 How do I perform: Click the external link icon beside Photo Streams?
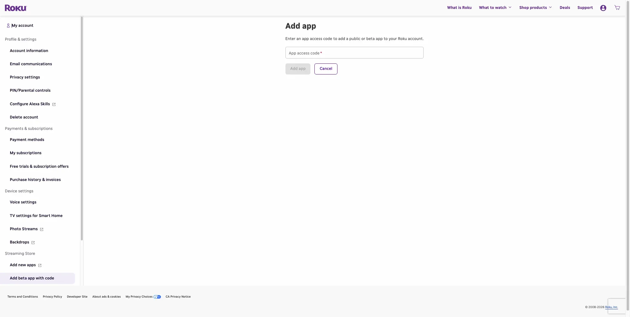(x=42, y=229)
